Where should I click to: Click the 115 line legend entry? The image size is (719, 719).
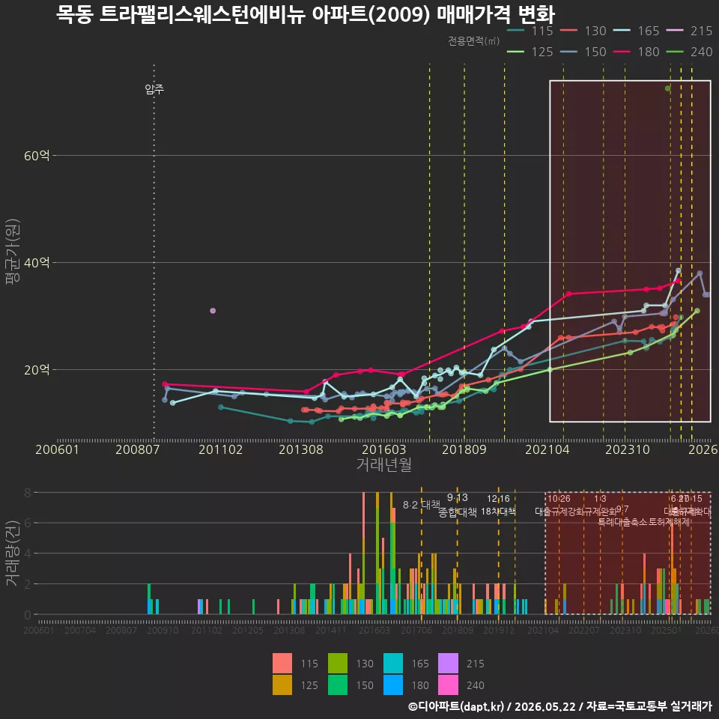point(530,31)
